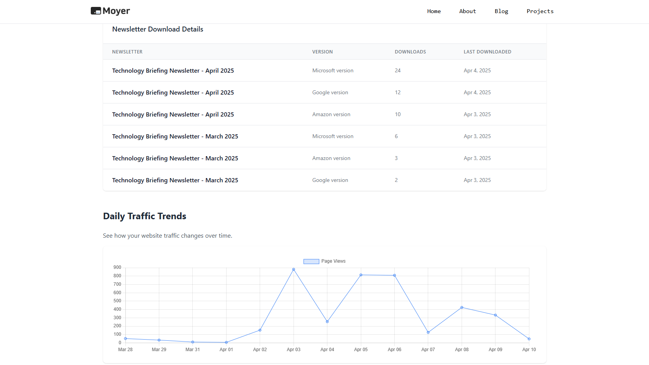Toggle Page Views legend color box
This screenshot has width=649, height=365.
coord(311,262)
